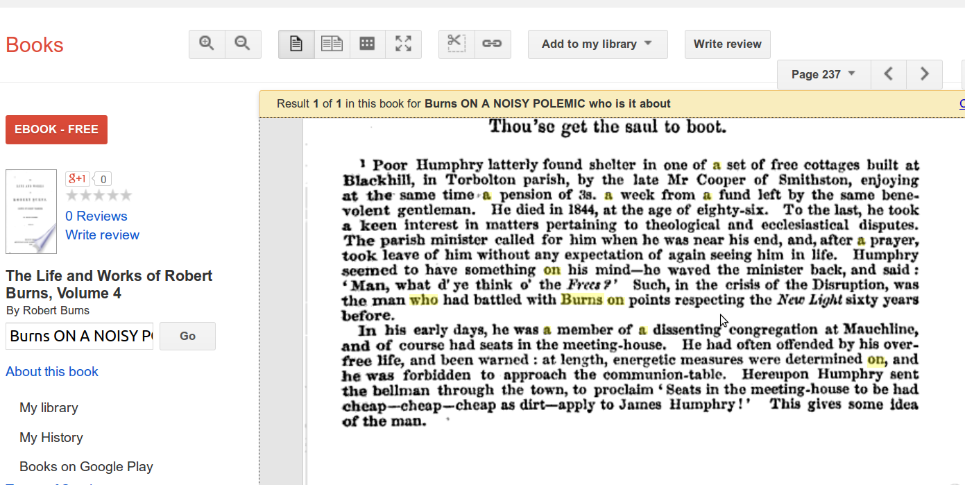Switch to single page view

(296, 44)
